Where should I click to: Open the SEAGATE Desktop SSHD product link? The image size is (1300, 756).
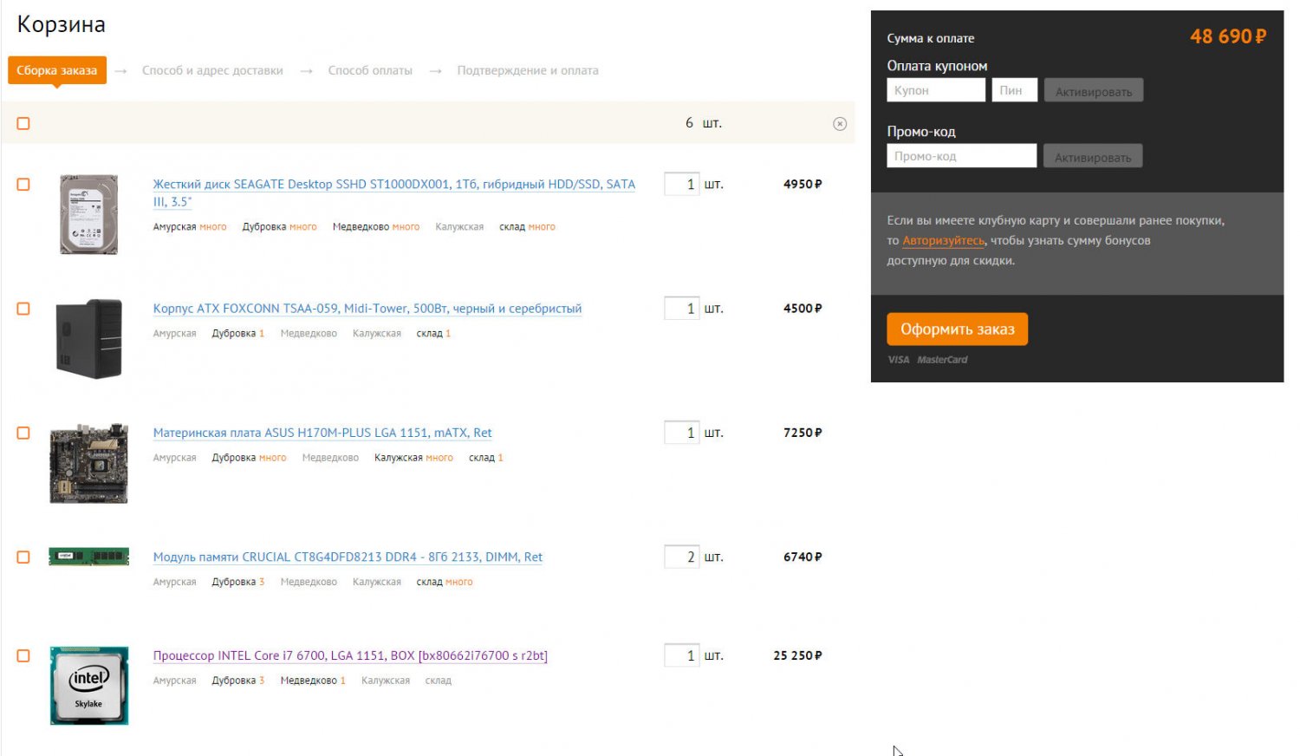pyautogui.click(x=394, y=192)
